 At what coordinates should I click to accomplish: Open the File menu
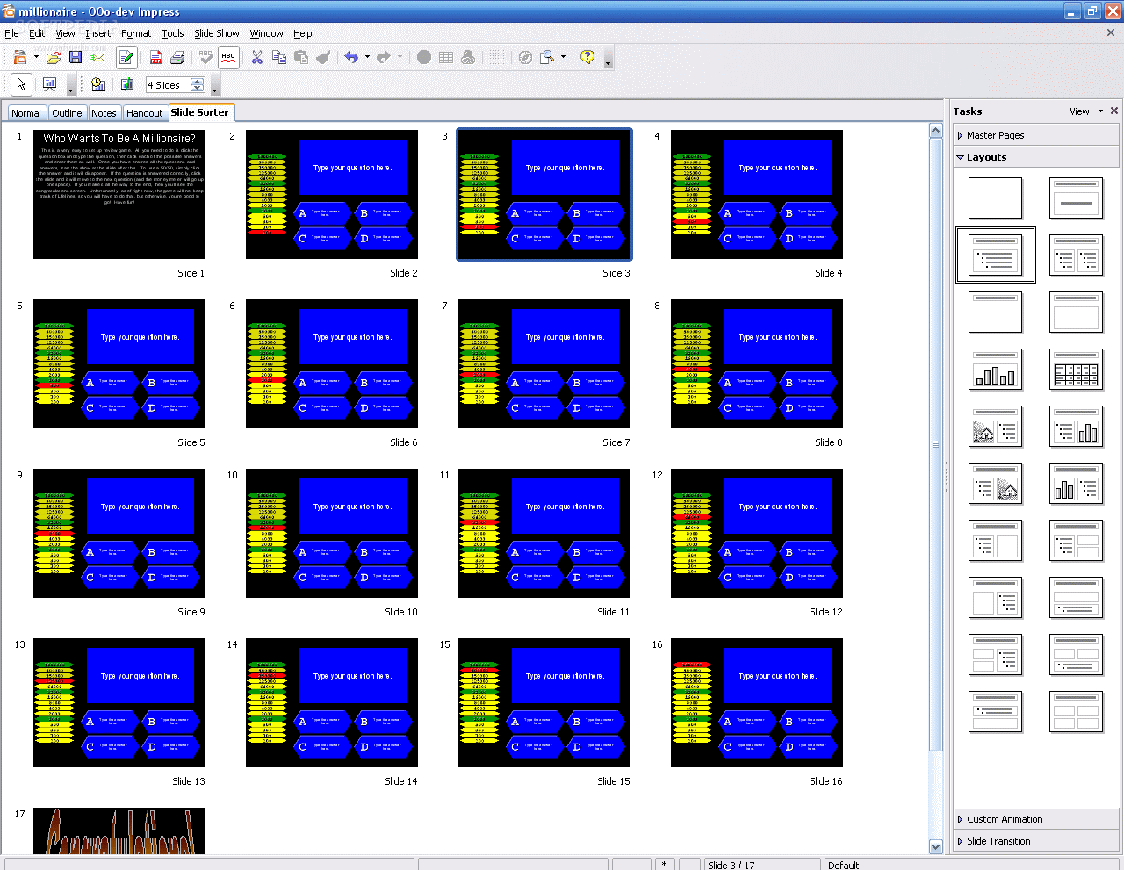[x=11, y=33]
